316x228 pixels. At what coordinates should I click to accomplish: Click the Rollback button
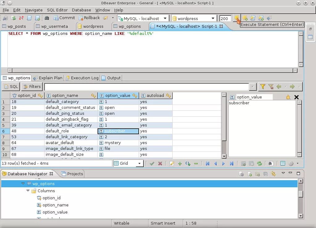(x=89, y=18)
